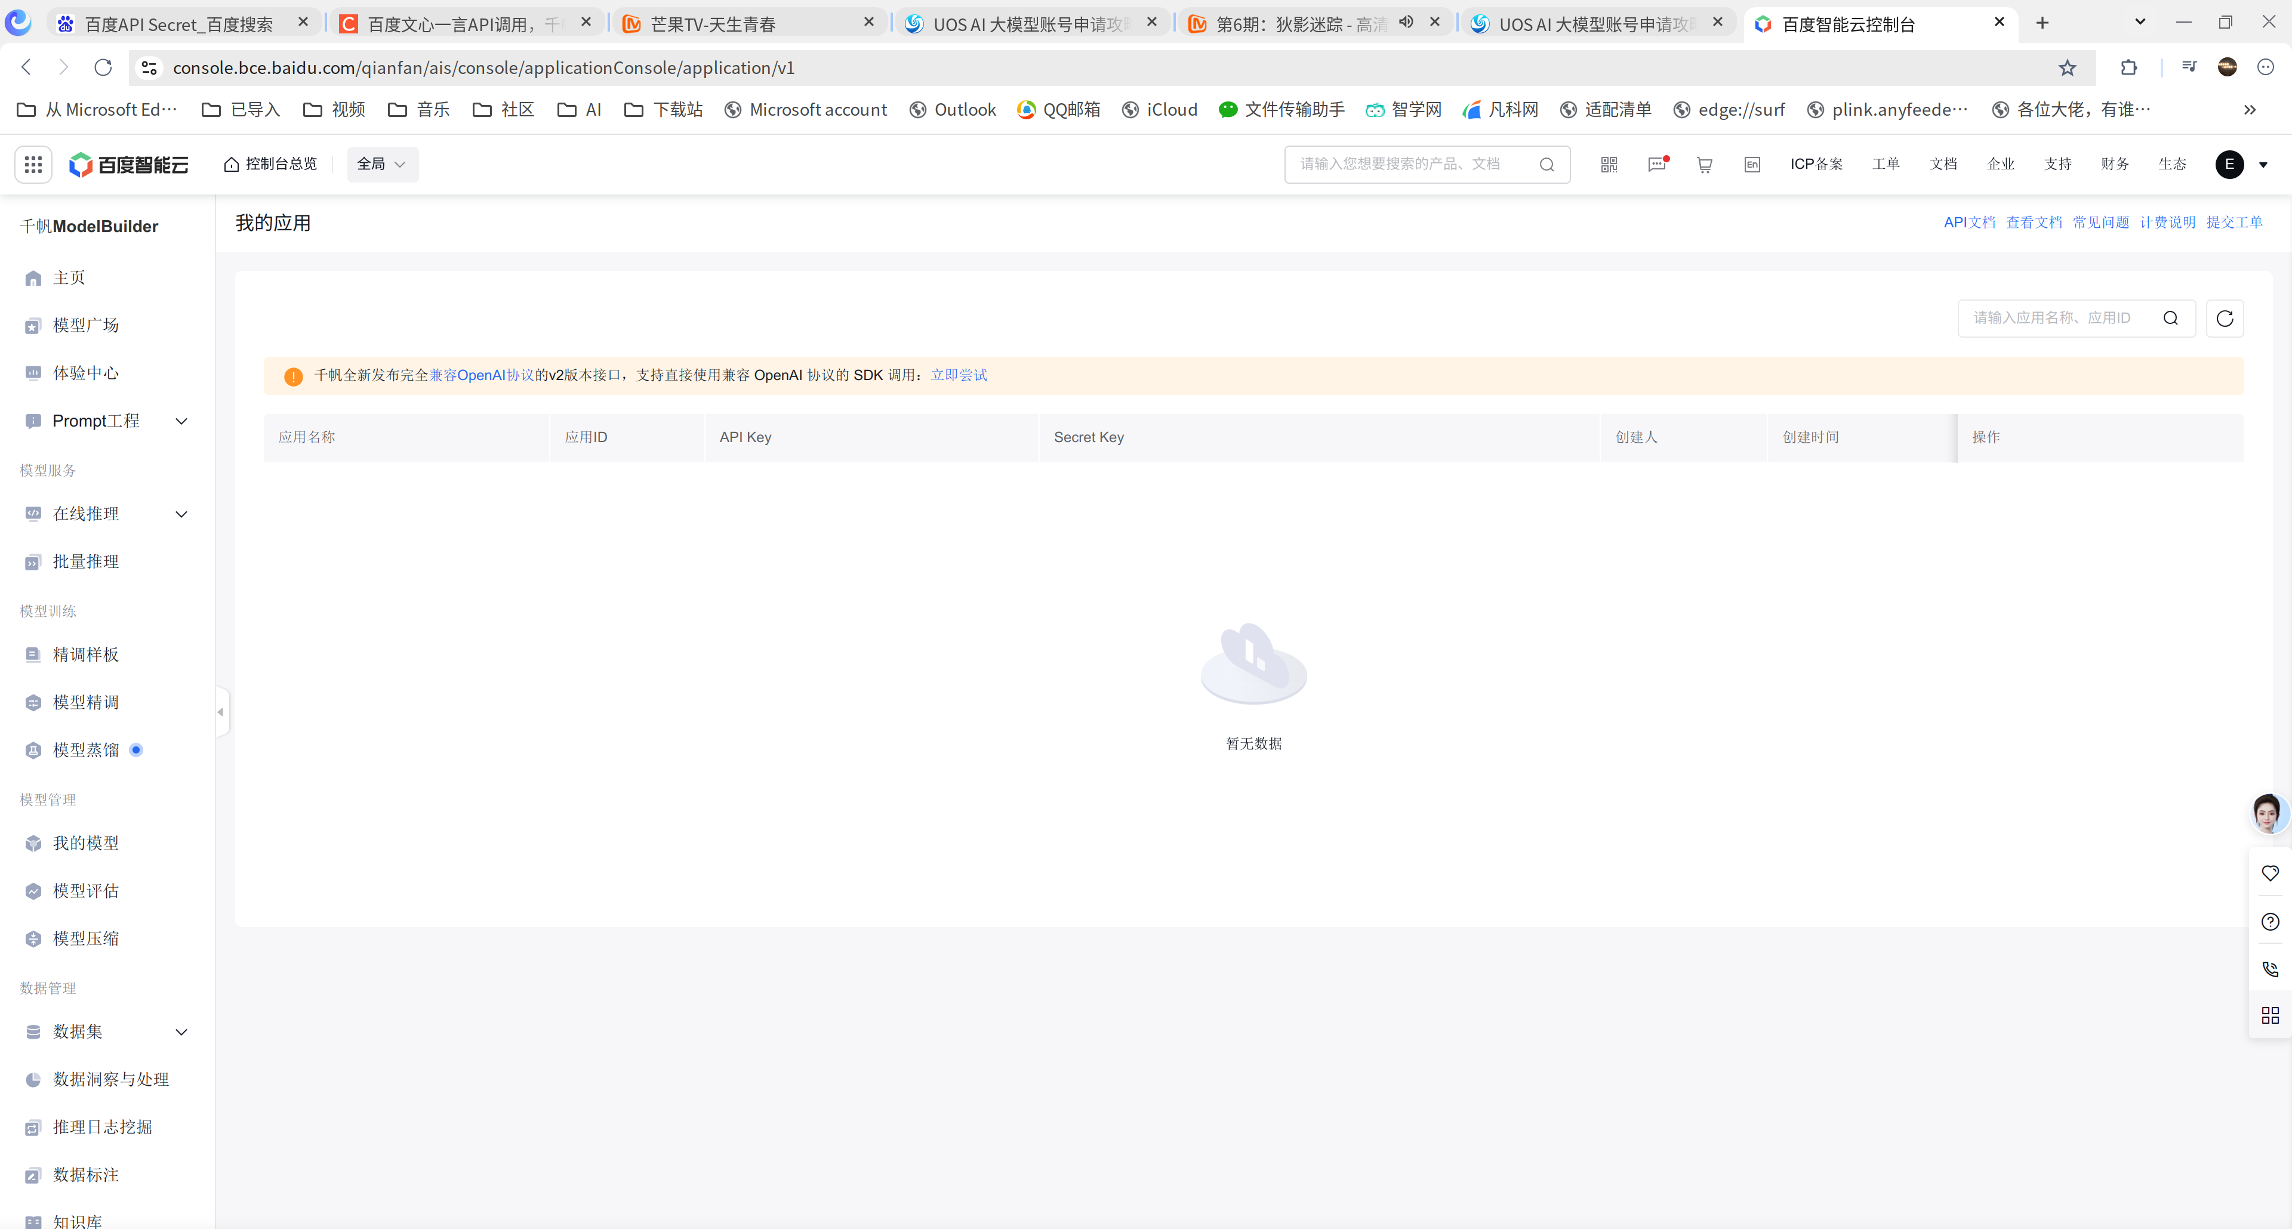Screen dimensions: 2292x1229
Task: Expand the 在线推理 sidebar section
Action: [181, 514]
